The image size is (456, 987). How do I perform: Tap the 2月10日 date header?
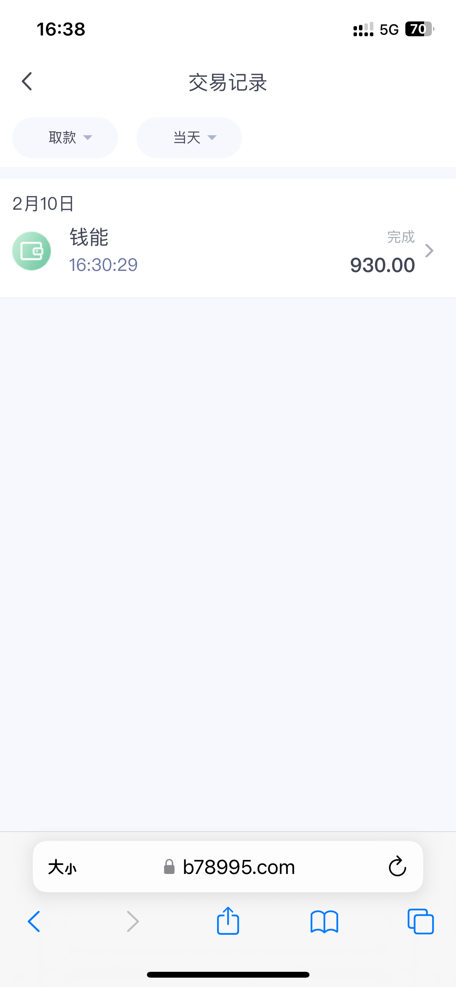[x=43, y=203]
